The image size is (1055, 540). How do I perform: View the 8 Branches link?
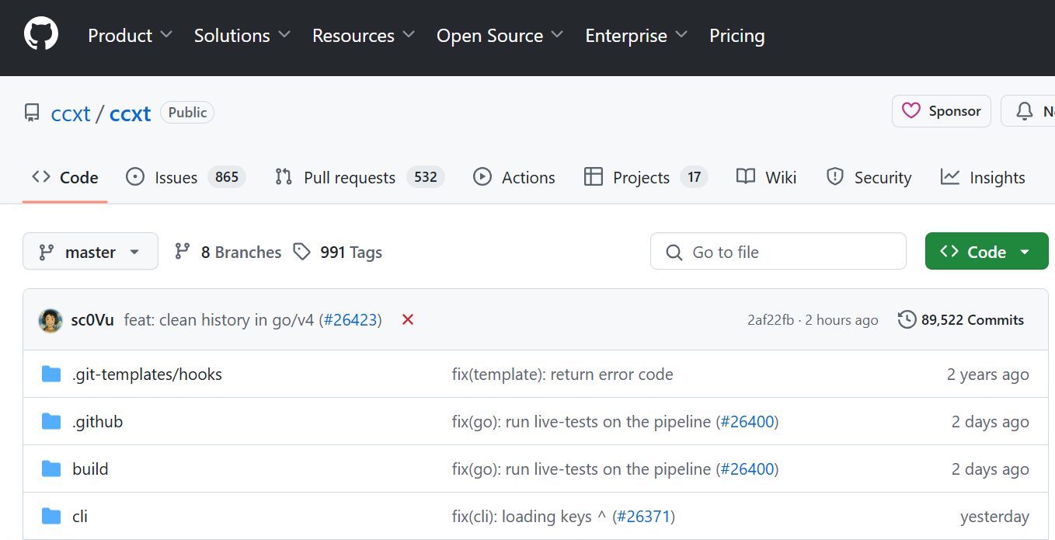click(228, 253)
